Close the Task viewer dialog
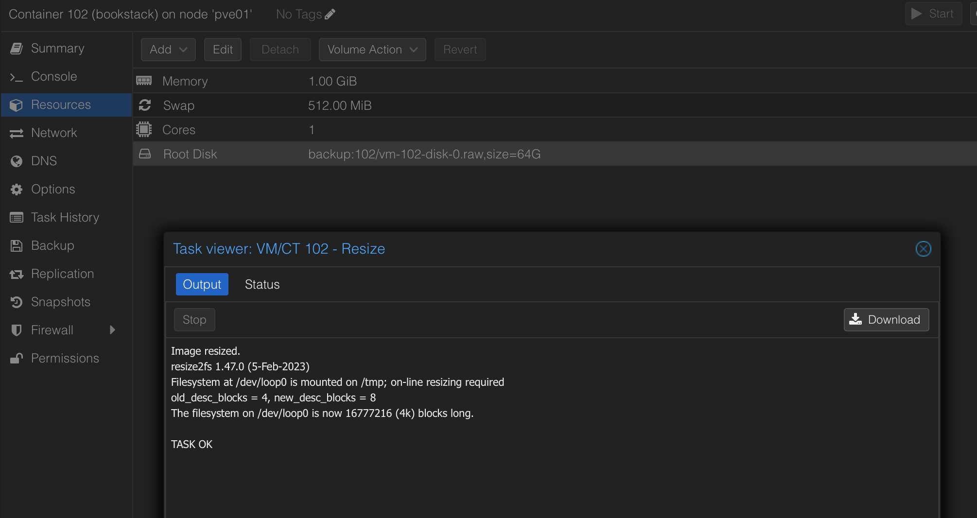 pyautogui.click(x=923, y=249)
